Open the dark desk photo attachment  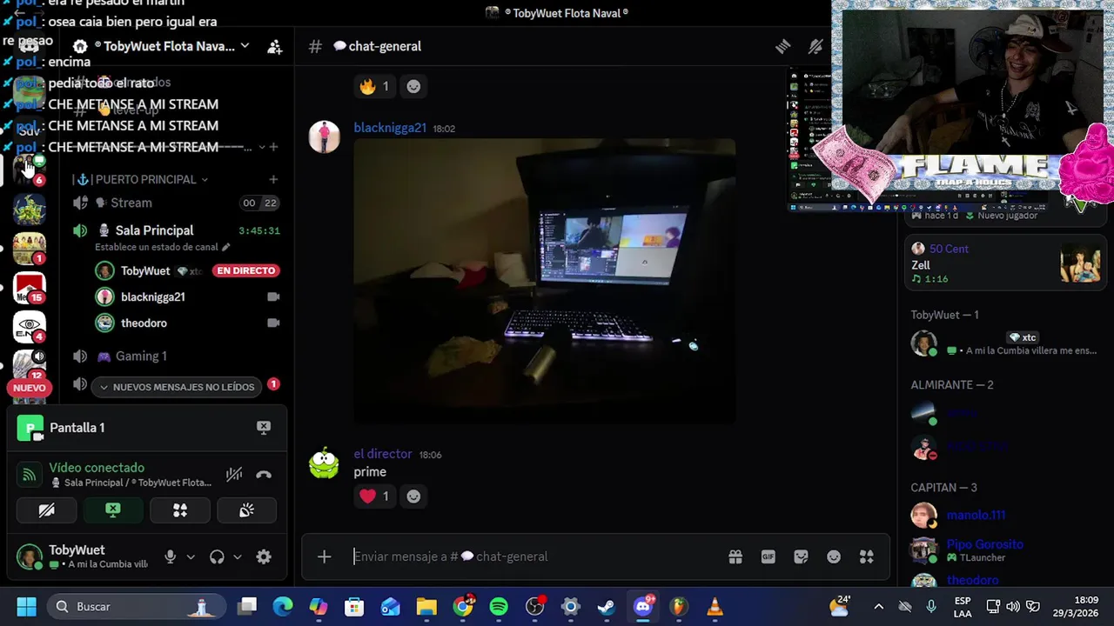click(545, 282)
